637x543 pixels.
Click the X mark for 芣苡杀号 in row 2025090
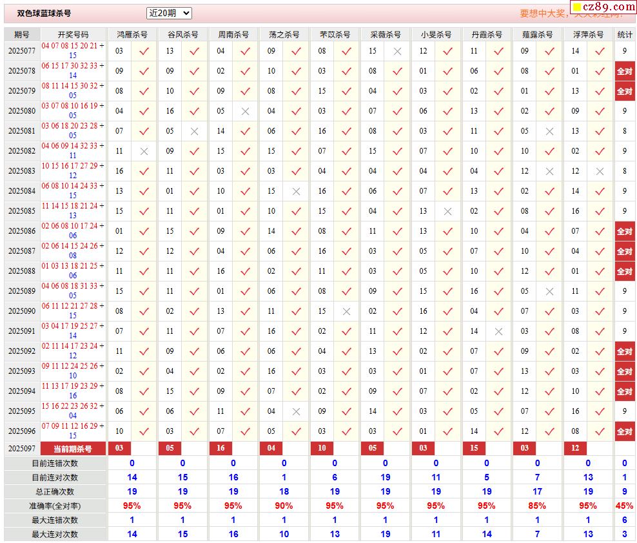pos(346,312)
